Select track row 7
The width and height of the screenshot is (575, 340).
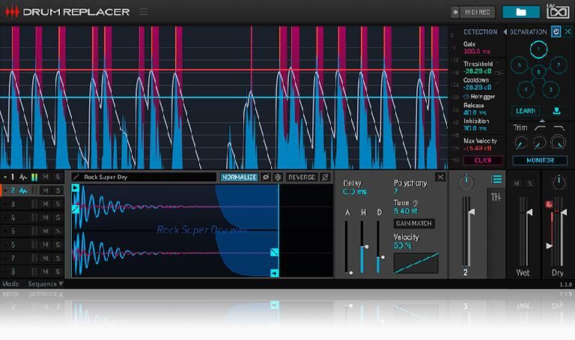pos(32,258)
